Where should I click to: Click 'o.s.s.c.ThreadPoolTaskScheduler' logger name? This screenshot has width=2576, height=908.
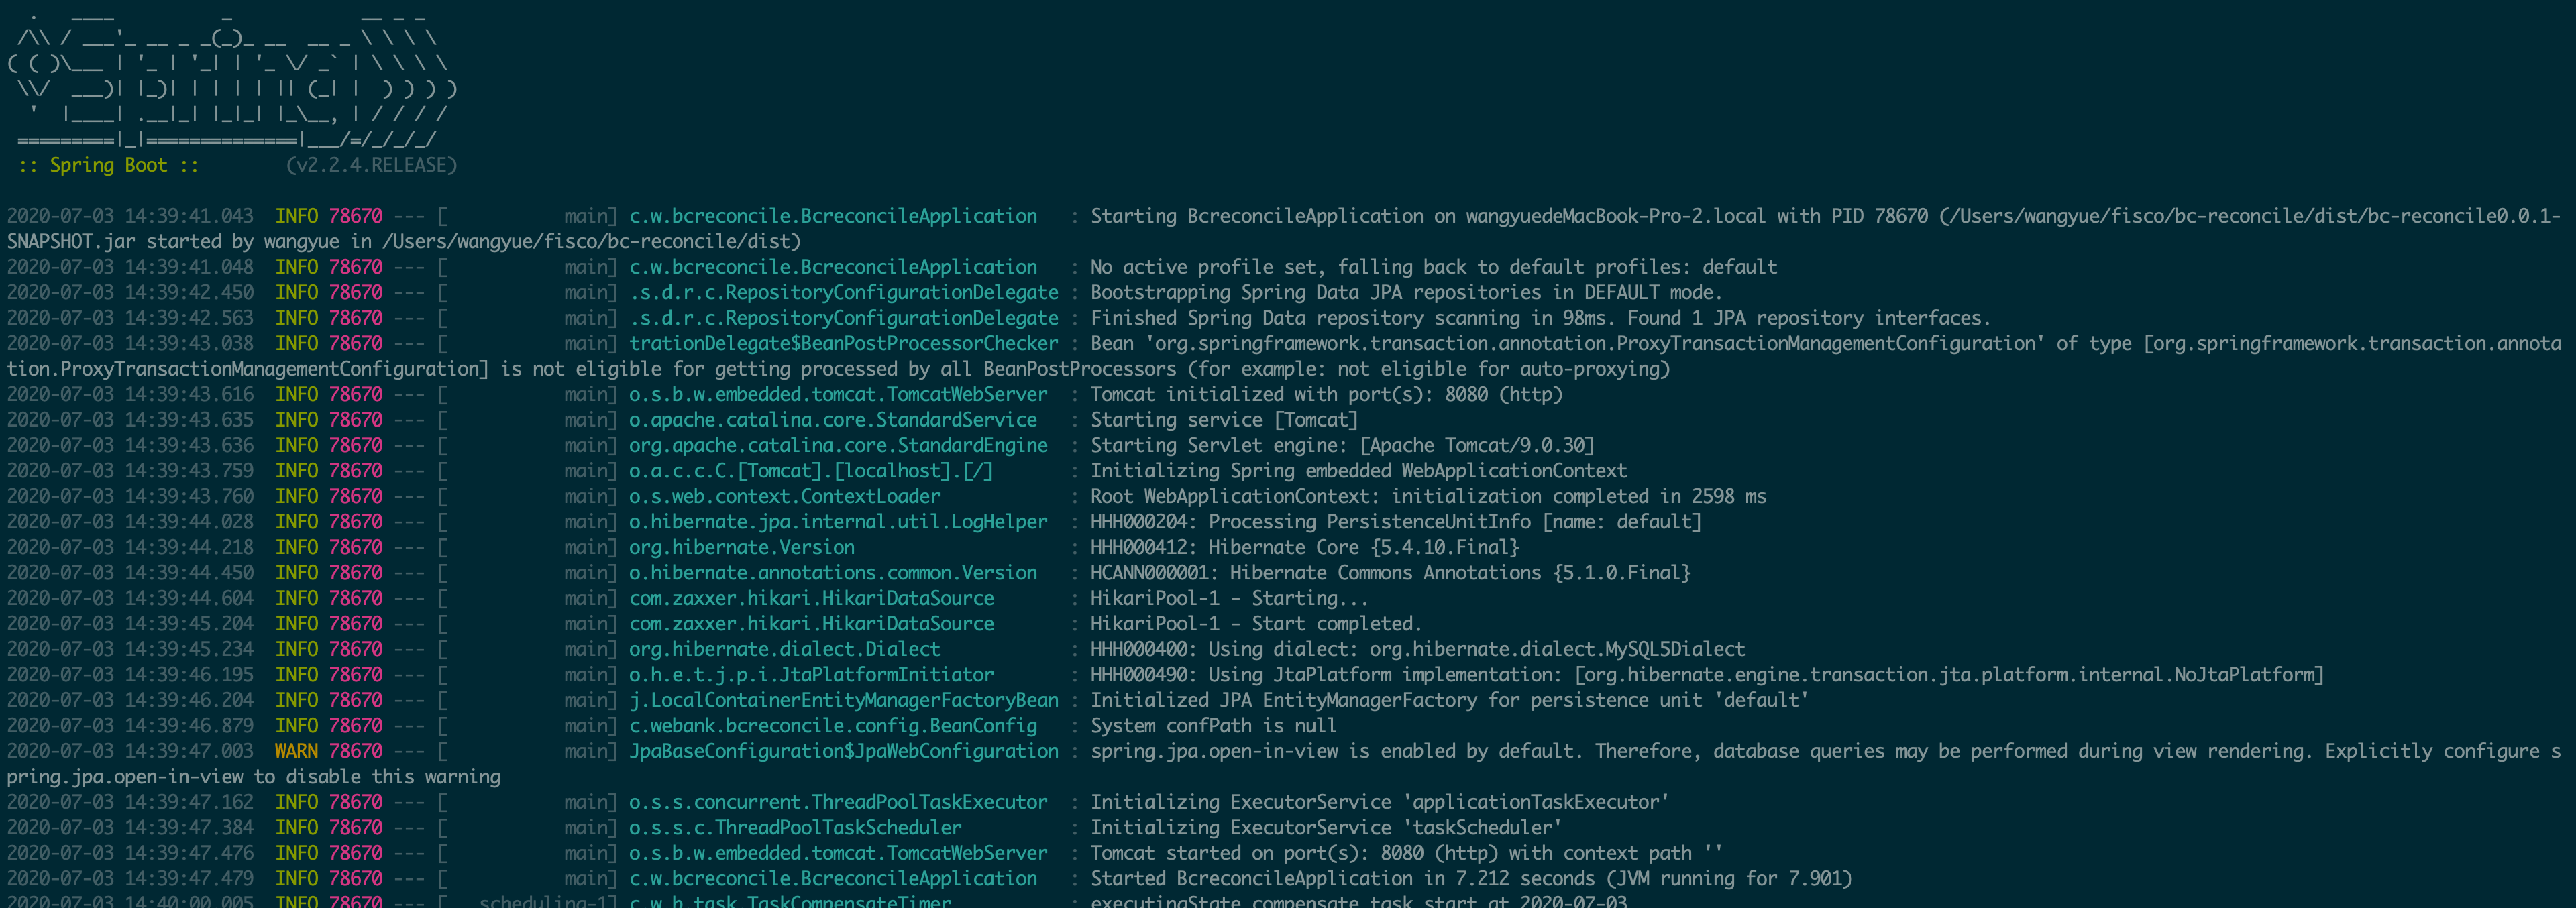[795, 828]
